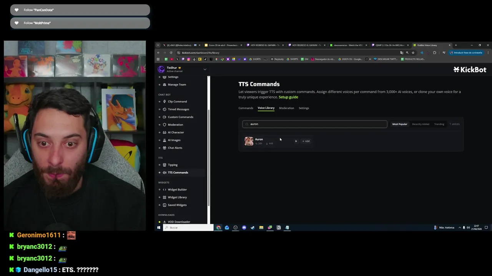Open Notion from the taskbar
492x276 pixels.
(x=279, y=227)
